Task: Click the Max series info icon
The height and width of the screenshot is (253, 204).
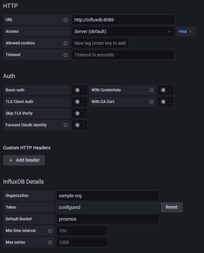Action: pyautogui.click(x=50, y=242)
